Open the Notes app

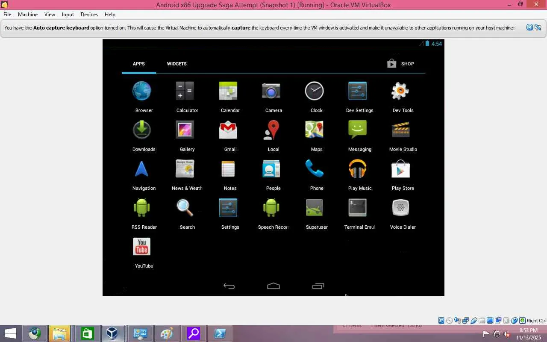click(228, 169)
